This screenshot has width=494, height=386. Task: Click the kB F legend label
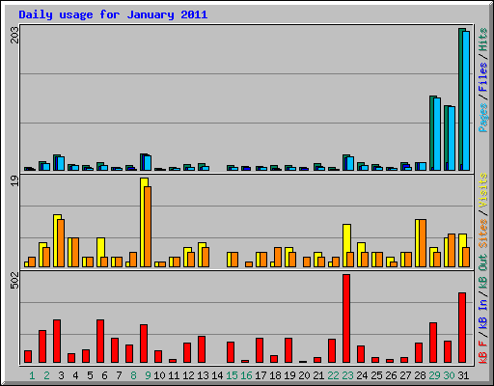tap(482, 351)
